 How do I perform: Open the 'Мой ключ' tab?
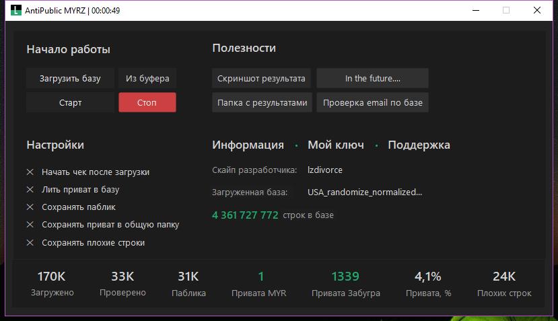[335, 145]
